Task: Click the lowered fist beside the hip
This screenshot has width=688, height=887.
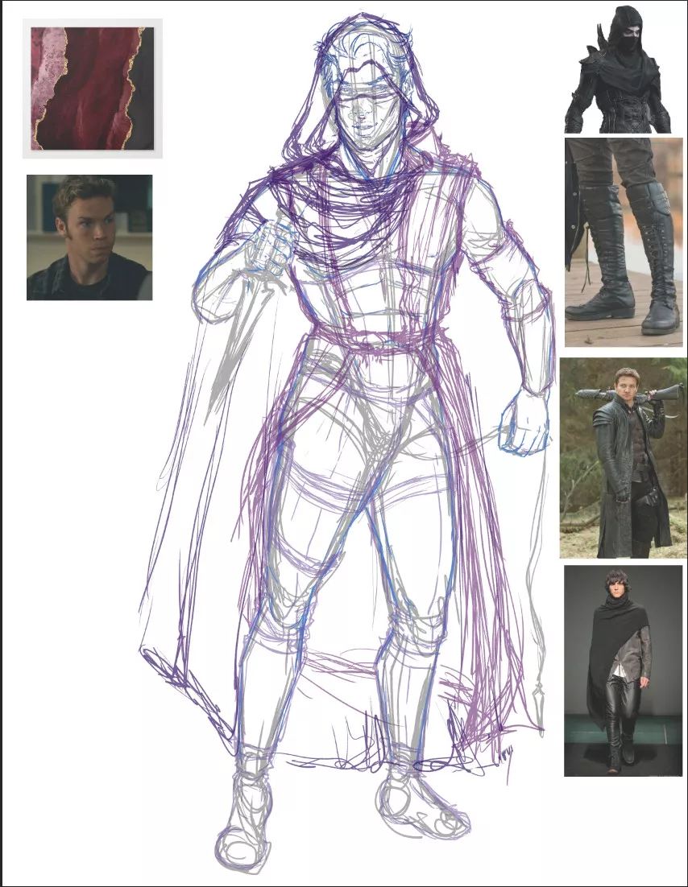Action: pos(524,423)
